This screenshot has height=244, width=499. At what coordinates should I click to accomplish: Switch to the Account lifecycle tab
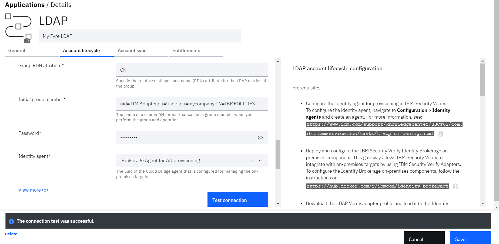(x=86, y=51)
